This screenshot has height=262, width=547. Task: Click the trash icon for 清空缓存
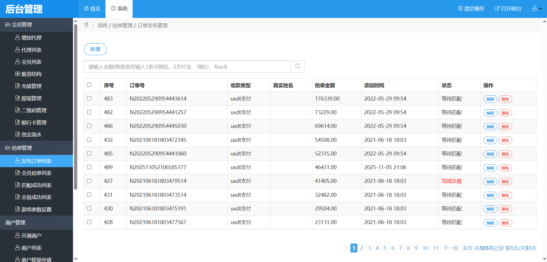pyautogui.click(x=460, y=9)
